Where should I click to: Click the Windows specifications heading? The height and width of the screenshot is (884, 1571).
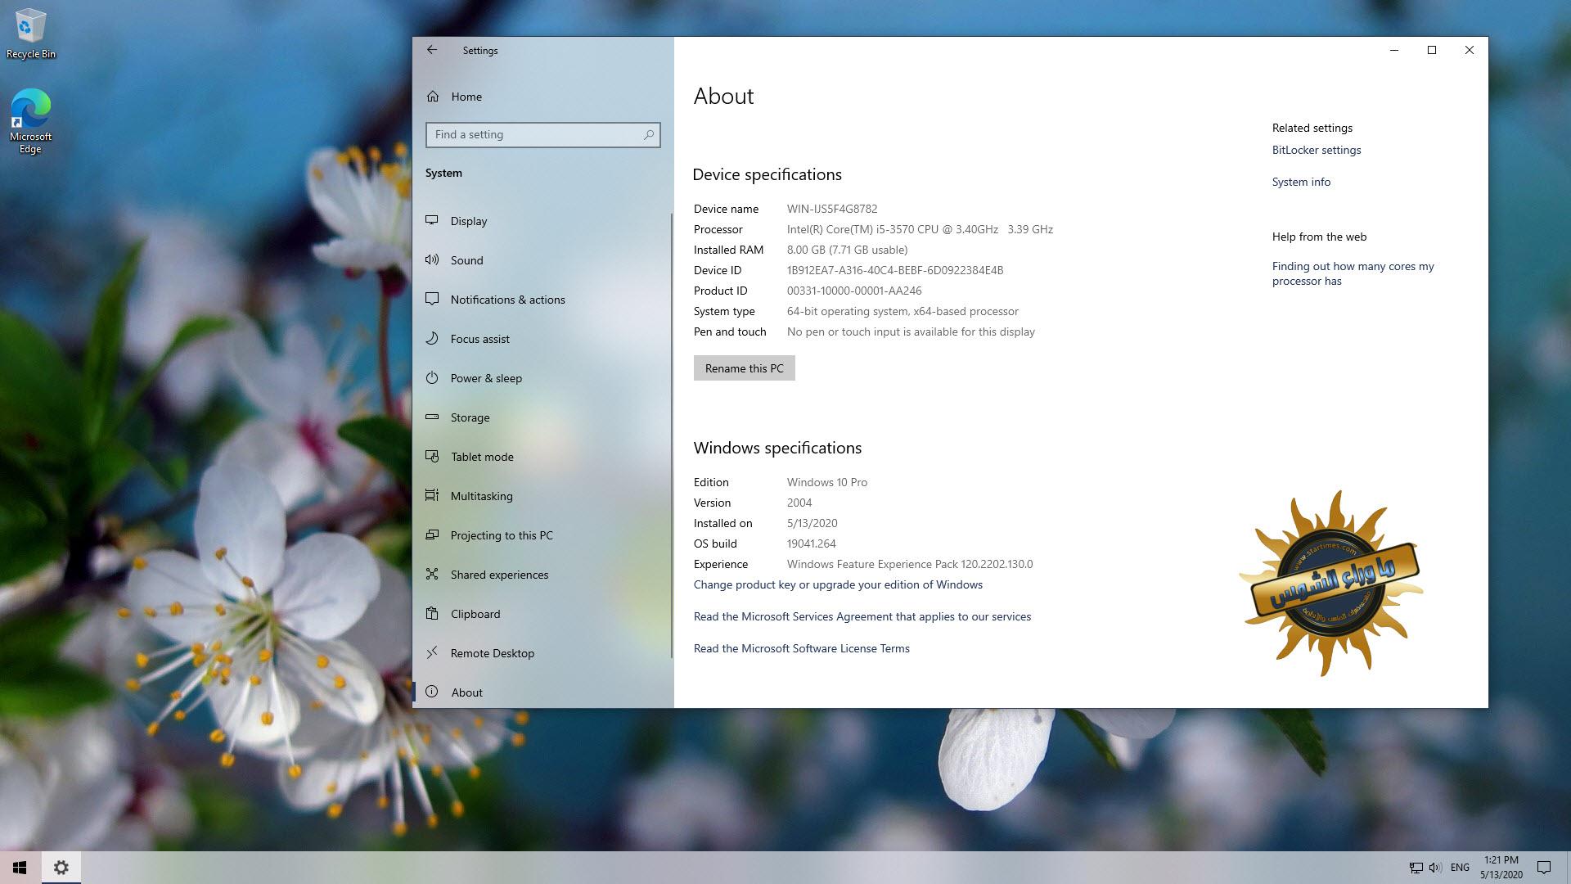[777, 448]
